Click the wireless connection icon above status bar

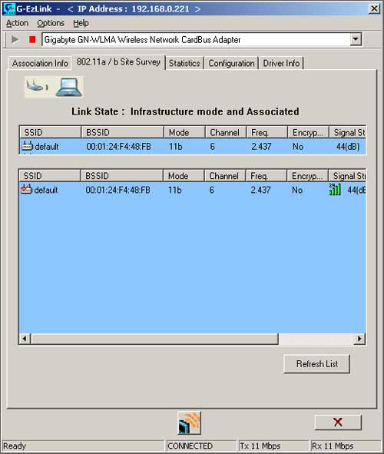point(189,423)
